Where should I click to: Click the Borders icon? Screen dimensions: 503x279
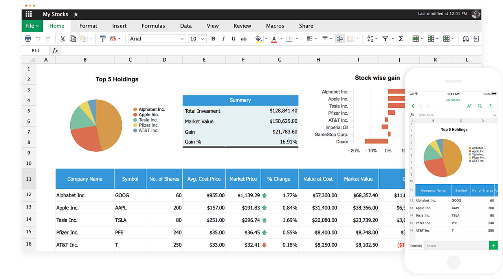coord(290,39)
